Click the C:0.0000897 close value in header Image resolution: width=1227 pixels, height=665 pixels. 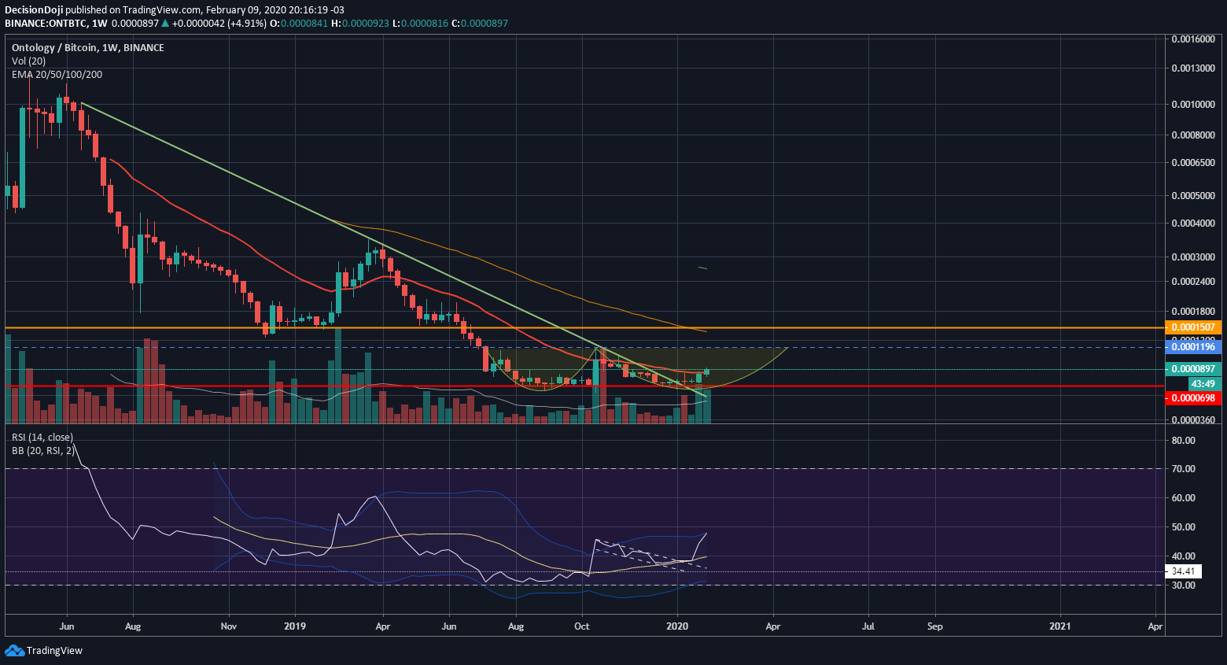pos(480,24)
